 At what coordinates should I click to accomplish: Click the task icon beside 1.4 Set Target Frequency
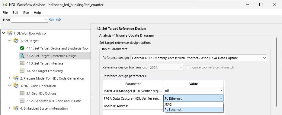click(x=22, y=71)
